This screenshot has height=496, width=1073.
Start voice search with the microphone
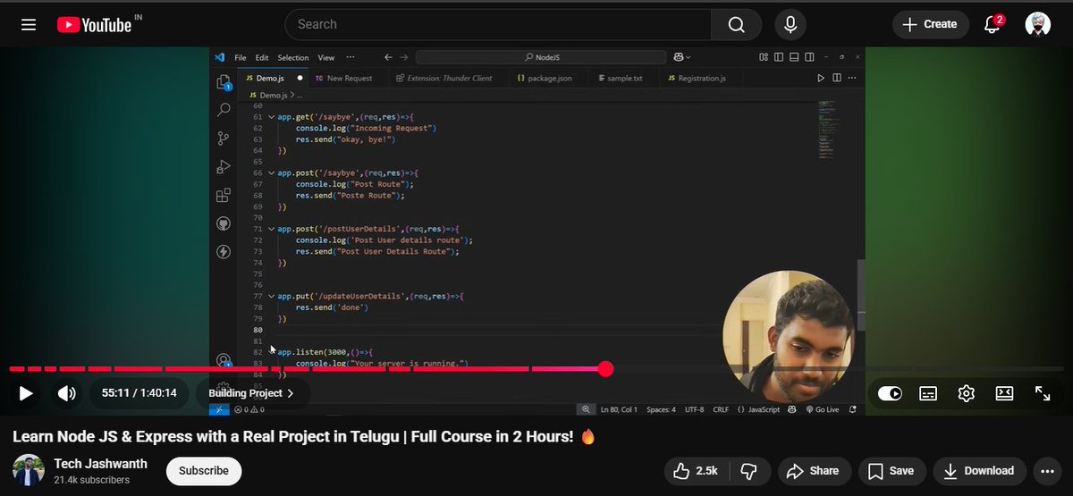tap(790, 24)
